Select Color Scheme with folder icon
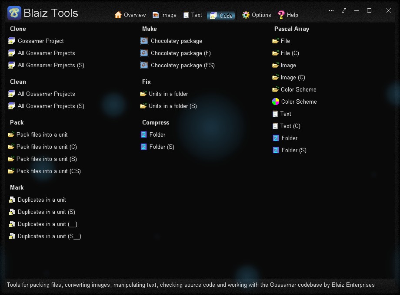The height and width of the screenshot is (295, 400). (298, 89)
